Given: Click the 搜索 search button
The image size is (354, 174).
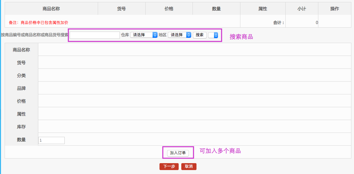Looking at the screenshot, I should [x=199, y=35].
